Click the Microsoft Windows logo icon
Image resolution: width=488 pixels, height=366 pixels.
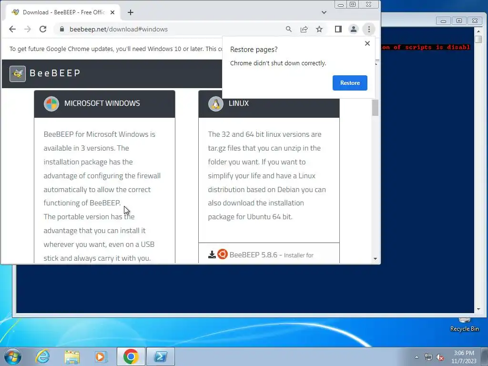[x=51, y=103]
